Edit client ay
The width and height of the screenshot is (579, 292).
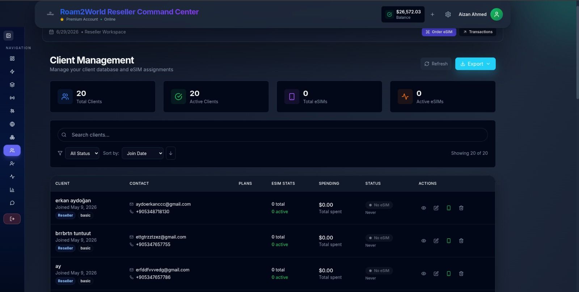pos(436,274)
